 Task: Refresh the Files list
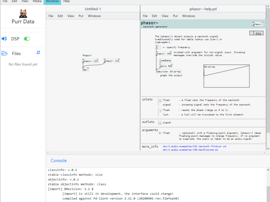pyautogui.click(x=38, y=53)
